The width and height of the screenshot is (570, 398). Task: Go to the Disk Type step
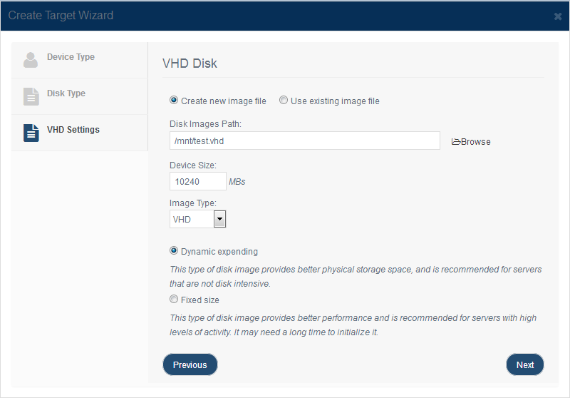pyautogui.click(x=80, y=96)
